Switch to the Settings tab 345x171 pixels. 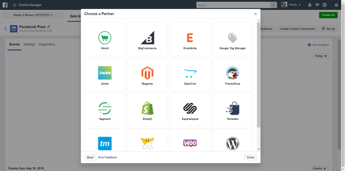pos(29,44)
